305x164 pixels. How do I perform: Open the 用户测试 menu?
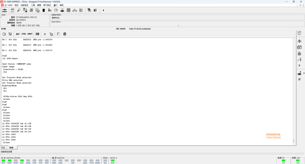(x=47, y=5)
